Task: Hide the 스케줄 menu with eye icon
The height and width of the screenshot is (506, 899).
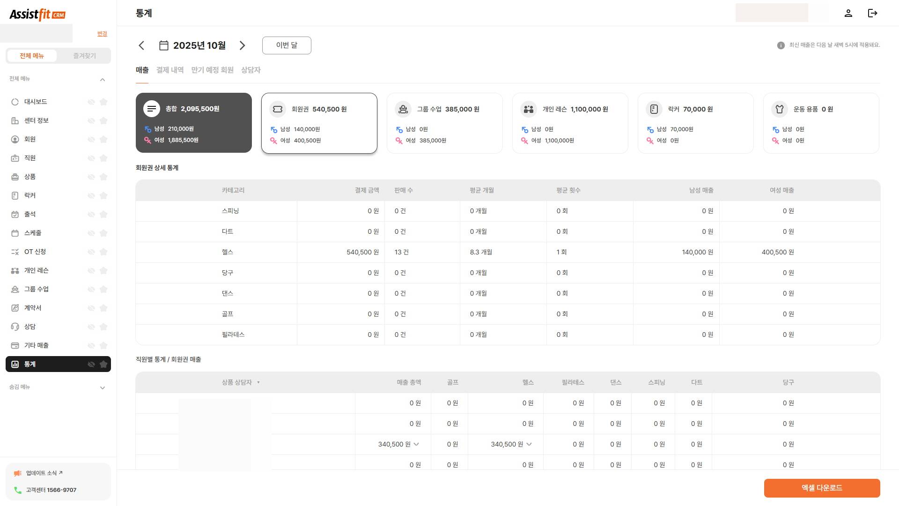Action: pos(91,233)
